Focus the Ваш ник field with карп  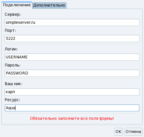[72, 92]
